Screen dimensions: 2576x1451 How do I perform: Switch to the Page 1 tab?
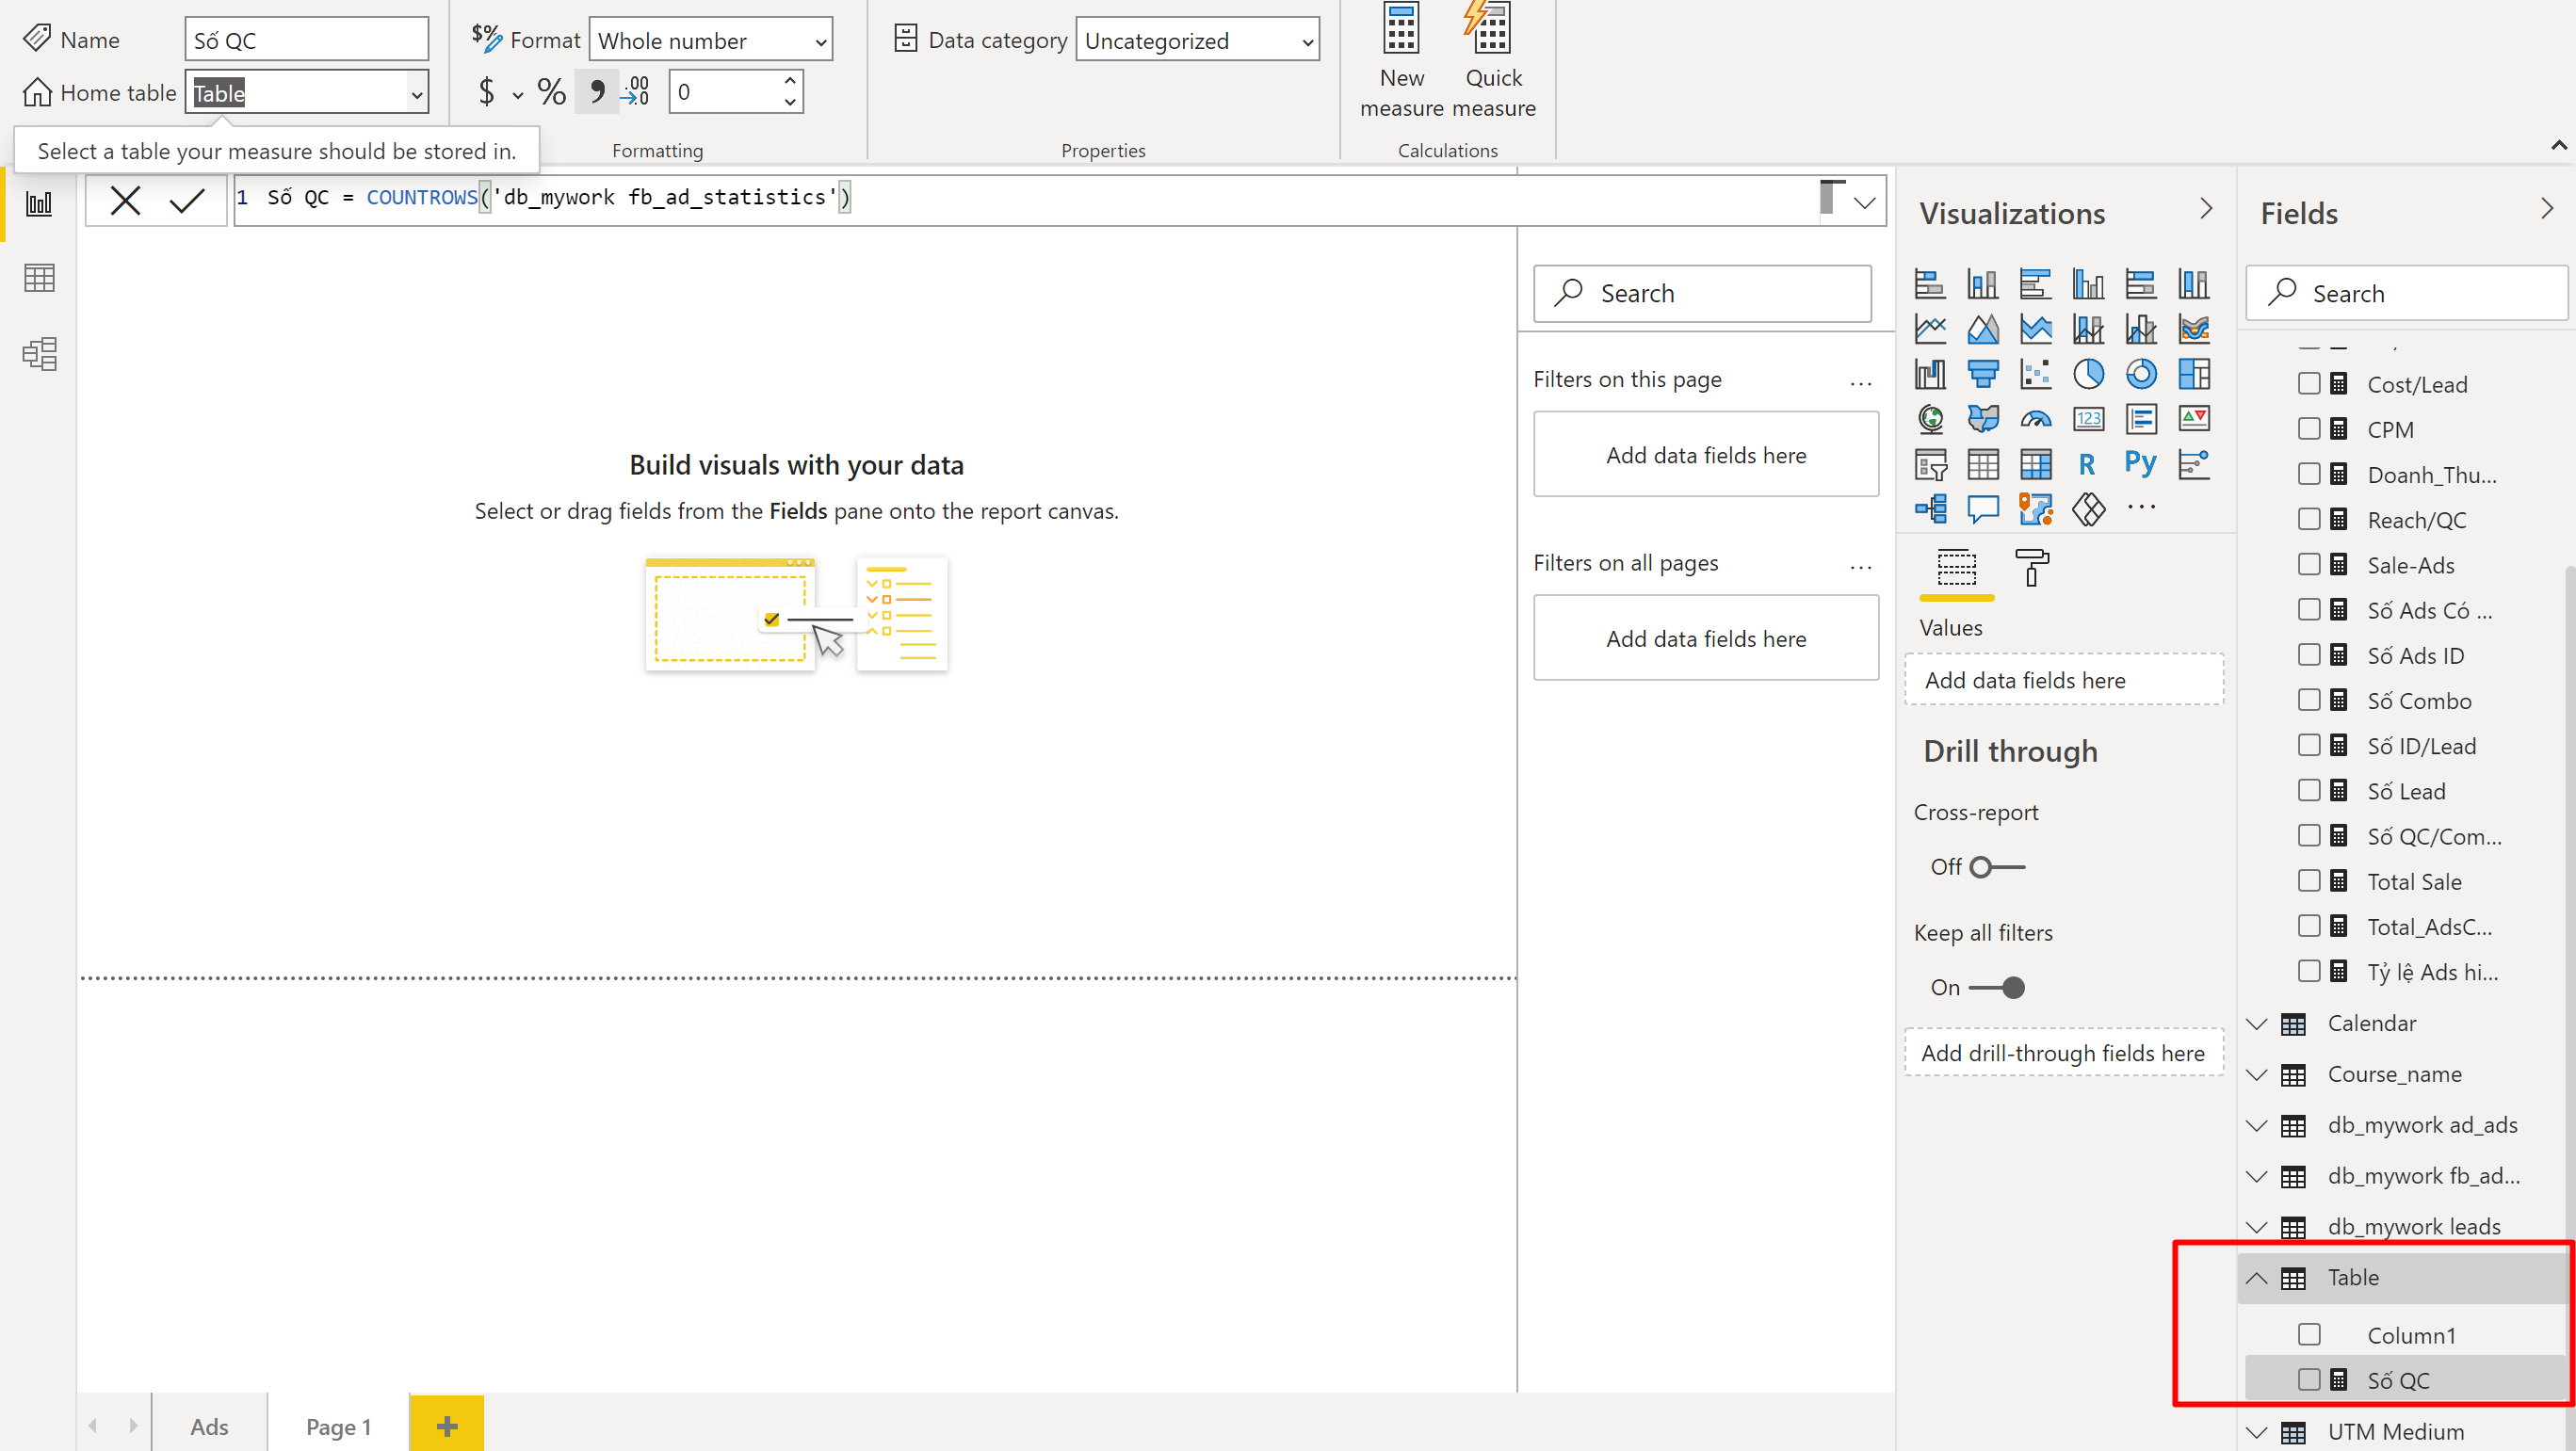point(338,1426)
